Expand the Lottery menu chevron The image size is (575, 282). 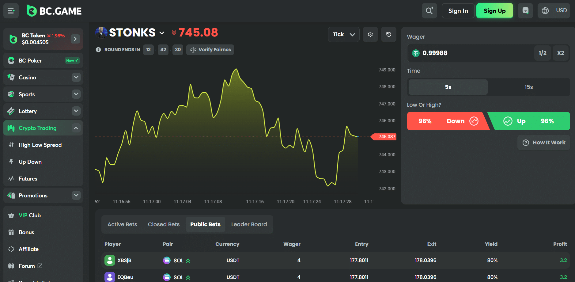[76, 111]
